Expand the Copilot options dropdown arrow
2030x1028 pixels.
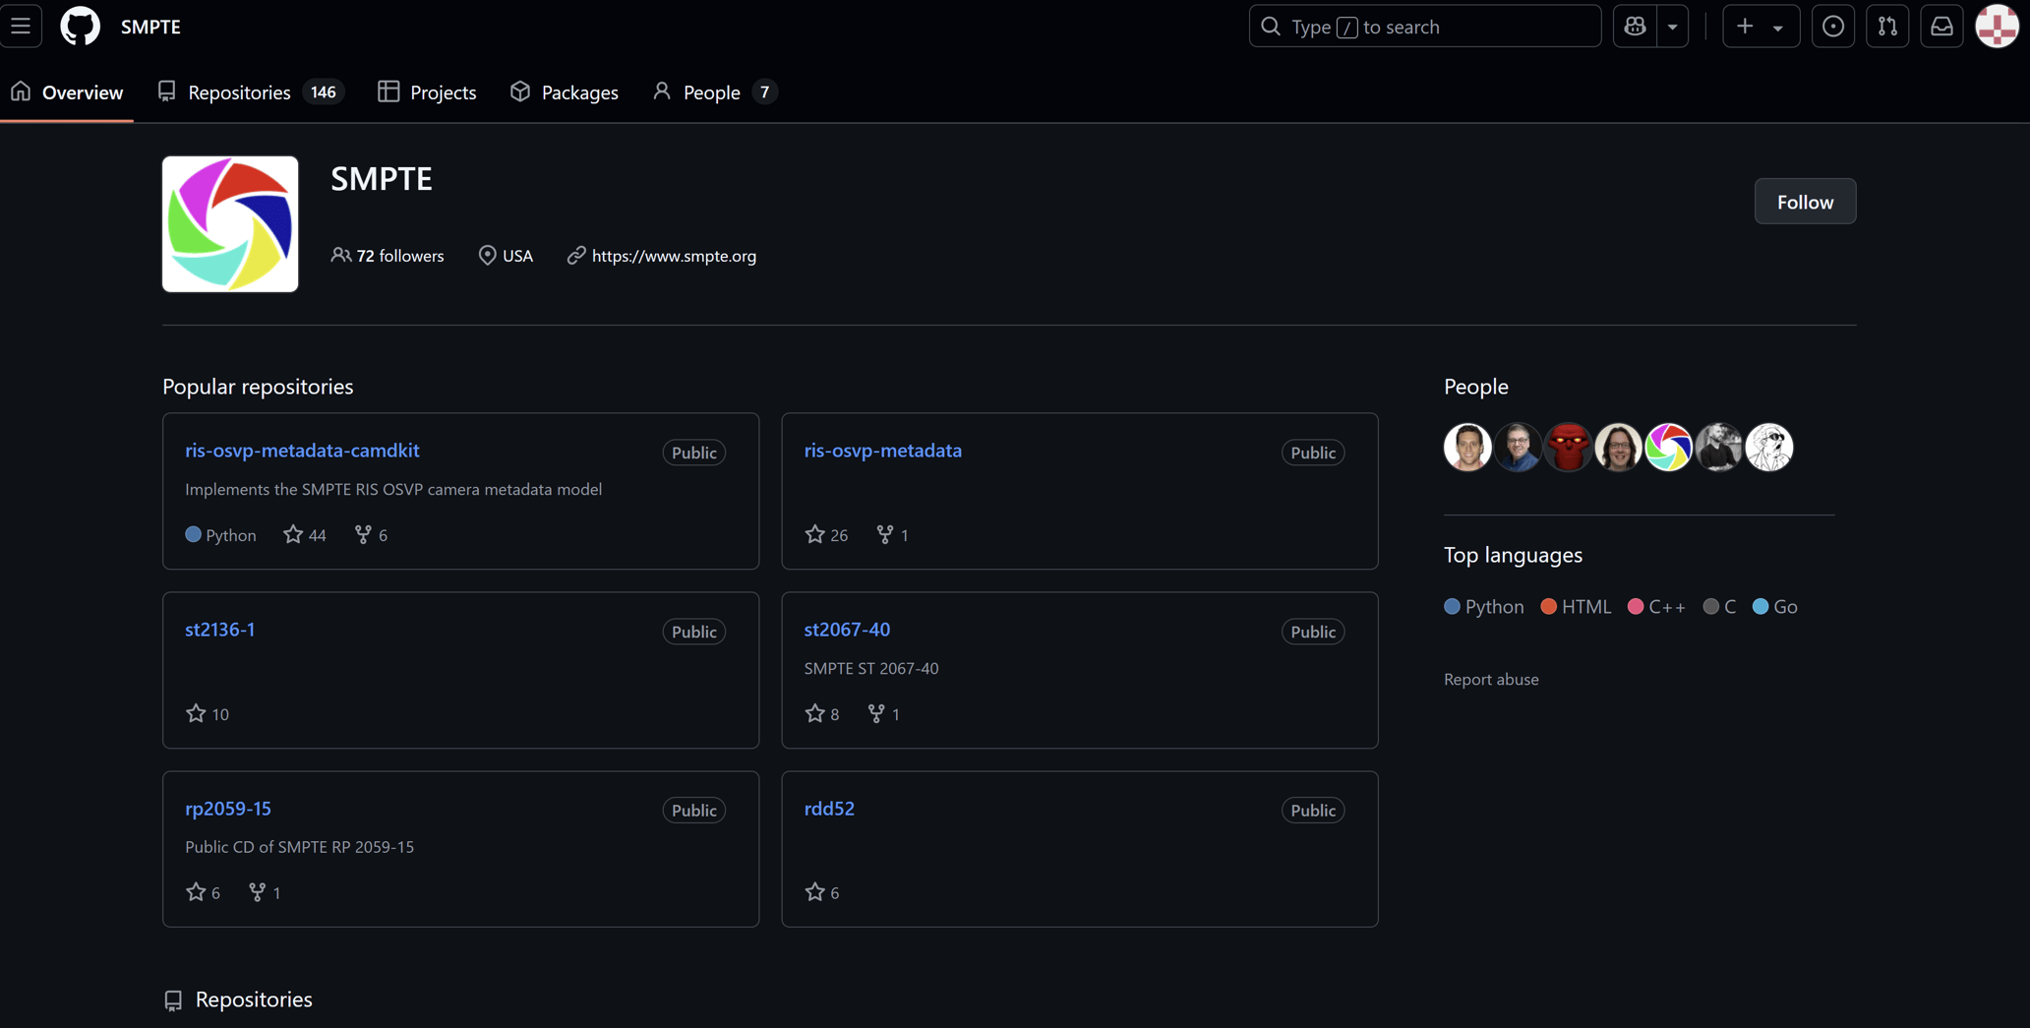pos(1672,26)
